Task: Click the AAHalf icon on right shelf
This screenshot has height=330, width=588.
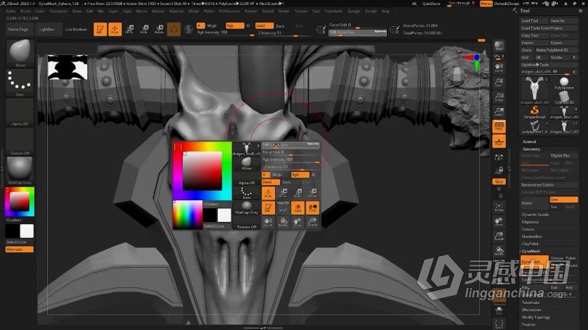Action: coord(499,111)
